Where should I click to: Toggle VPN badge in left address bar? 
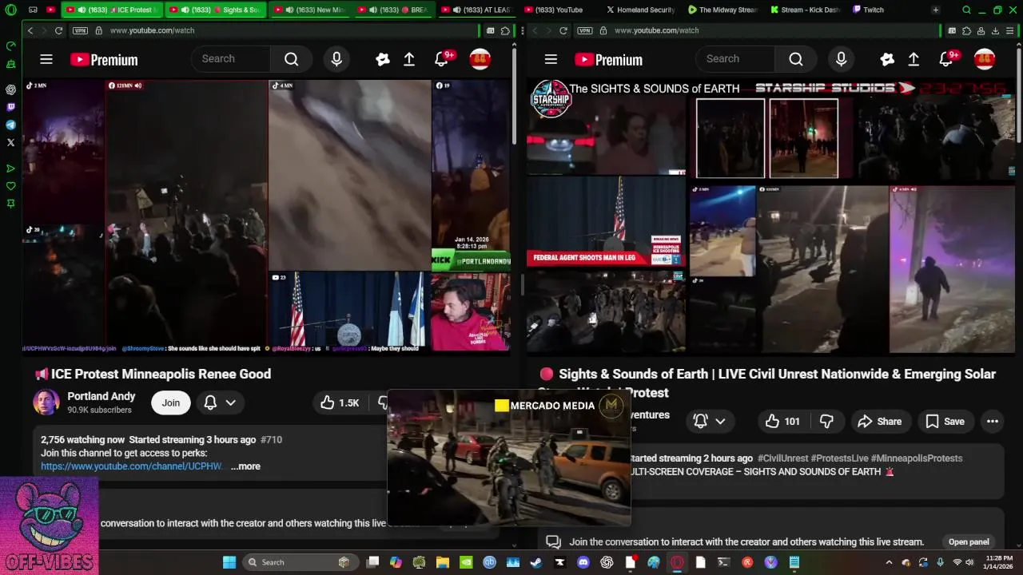pyautogui.click(x=80, y=30)
